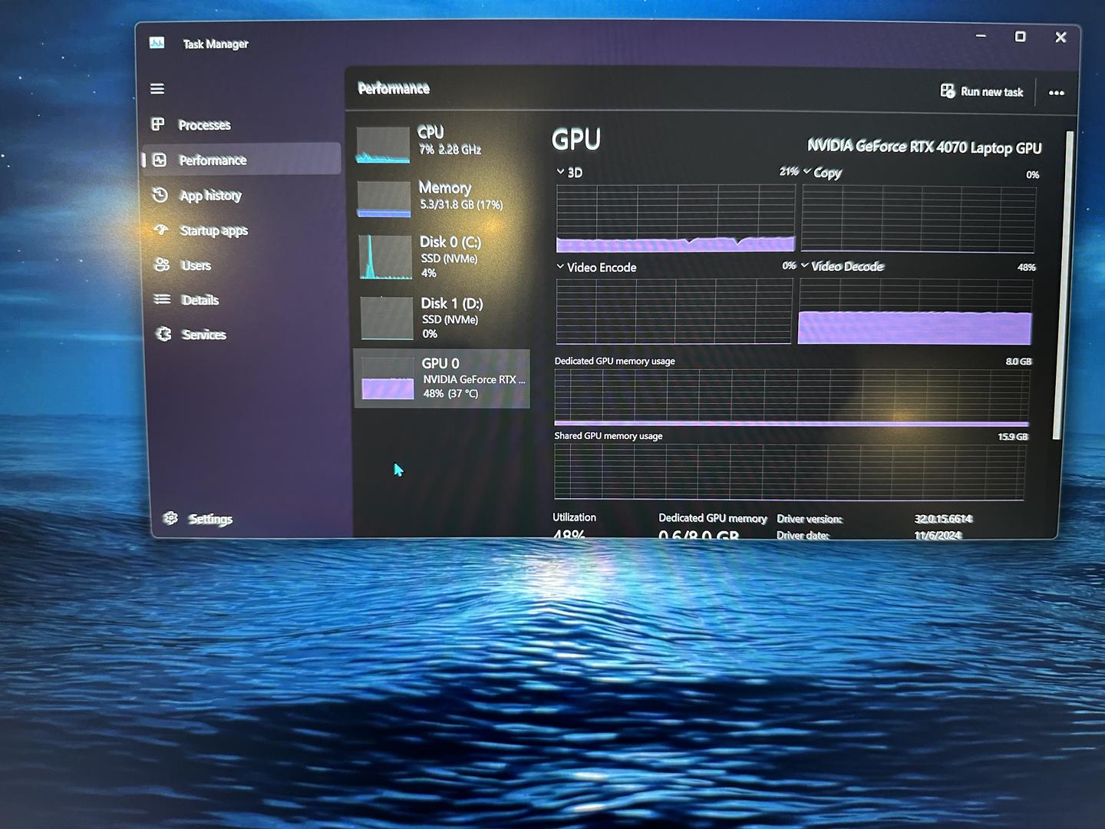The height and width of the screenshot is (829, 1105).
Task: Click the Startup apps gauge icon
Action: coord(161,230)
